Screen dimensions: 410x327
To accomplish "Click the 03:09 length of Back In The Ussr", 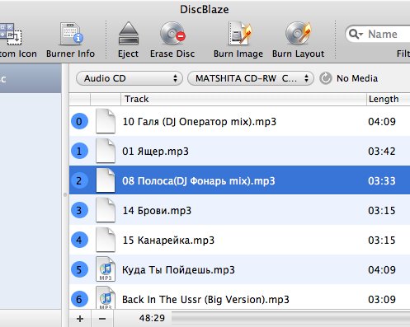I will pos(382,300).
